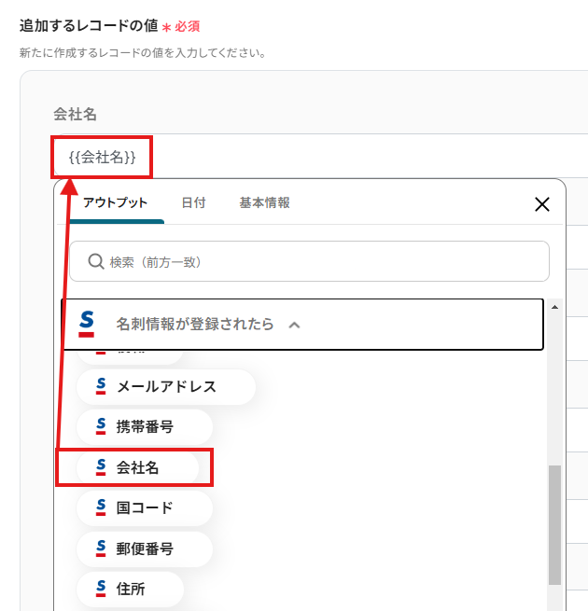Open the 日付 tab
Viewport: 588px width, 611px height.
[x=193, y=202]
